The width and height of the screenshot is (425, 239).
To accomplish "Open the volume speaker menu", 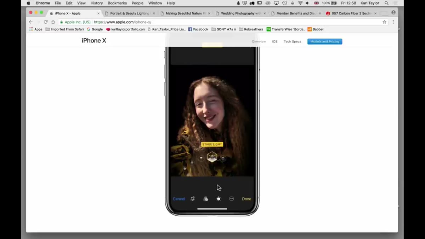I will (307, 3).
